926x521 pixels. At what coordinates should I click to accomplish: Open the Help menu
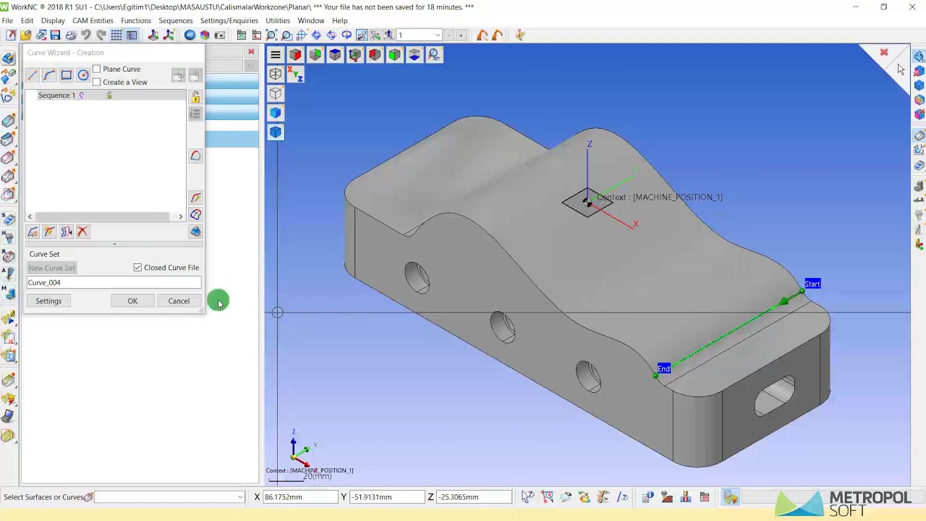click(339, 20)
